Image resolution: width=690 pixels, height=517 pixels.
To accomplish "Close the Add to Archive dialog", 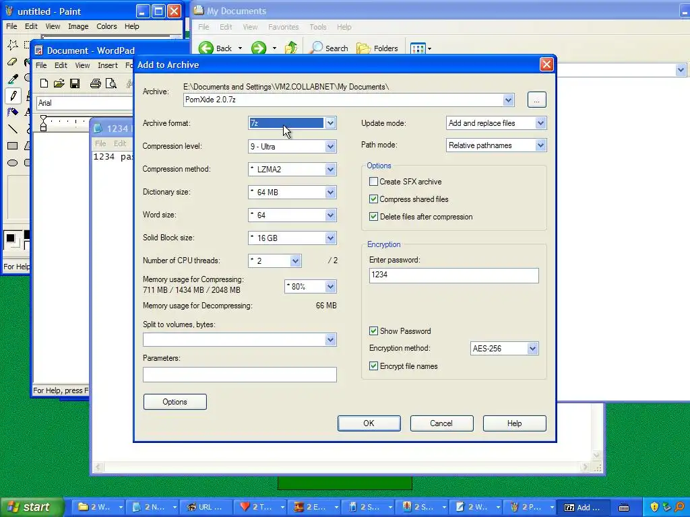I will [x=546, y=65].
